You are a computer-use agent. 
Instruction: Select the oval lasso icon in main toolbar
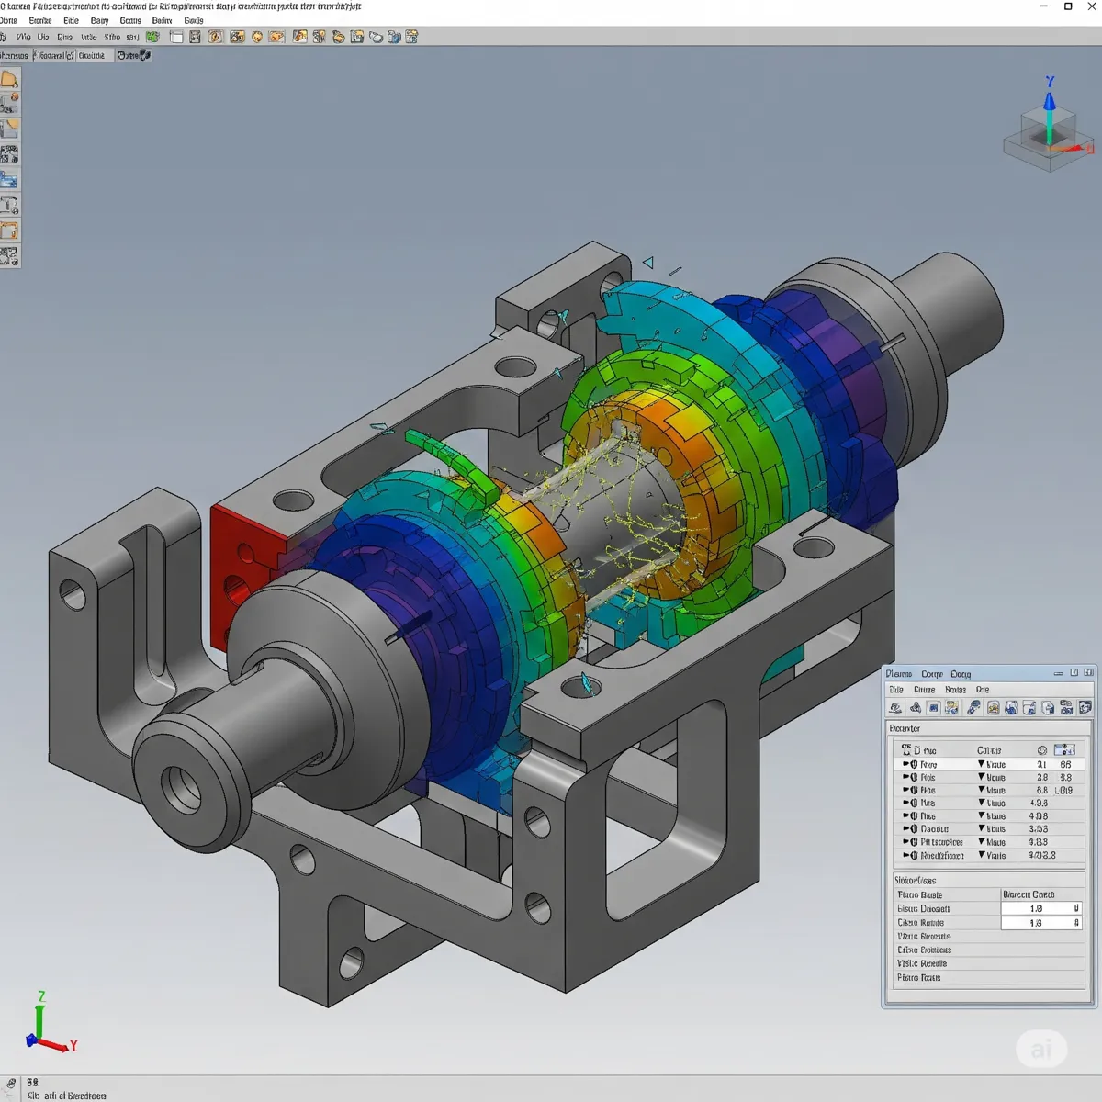[376, 37]
